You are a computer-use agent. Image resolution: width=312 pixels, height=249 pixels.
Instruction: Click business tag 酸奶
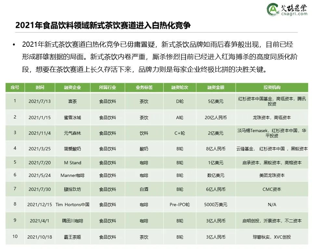pyautogui.click(x=144, y=149)
